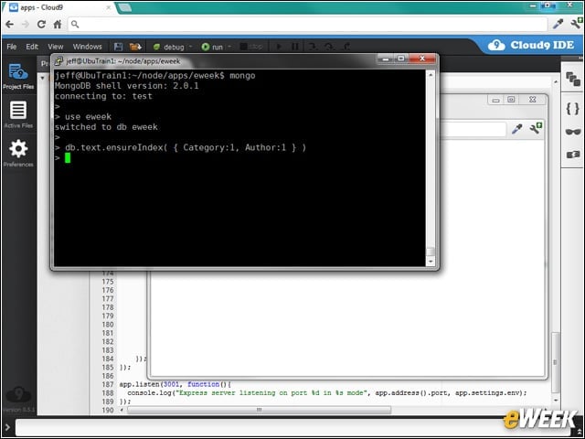
Task: Click the open folder toolbar icon
Action: pyautogui.click(x=135, y=47)
